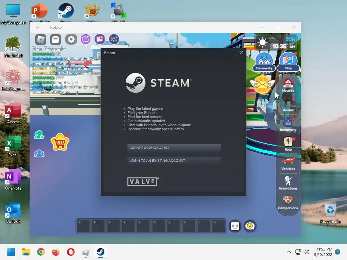Open Access desktop shortcut
This screenshot has height=260, width=347.
click(x=13, y=113)
